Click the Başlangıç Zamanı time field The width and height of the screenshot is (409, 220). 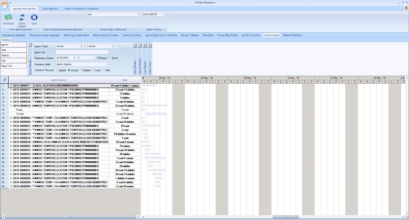[x=88, y=58]
